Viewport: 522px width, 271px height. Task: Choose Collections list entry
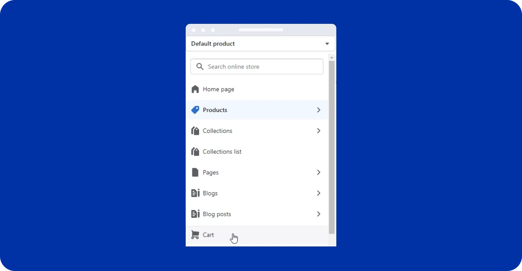pos(222,152)
